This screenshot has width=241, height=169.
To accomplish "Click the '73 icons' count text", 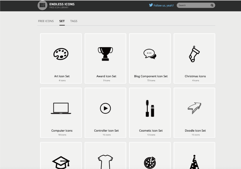I will (x=151, y=80).
